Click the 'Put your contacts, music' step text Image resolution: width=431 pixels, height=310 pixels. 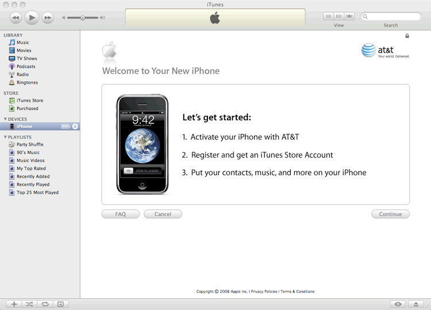click(x=274, y=173)
